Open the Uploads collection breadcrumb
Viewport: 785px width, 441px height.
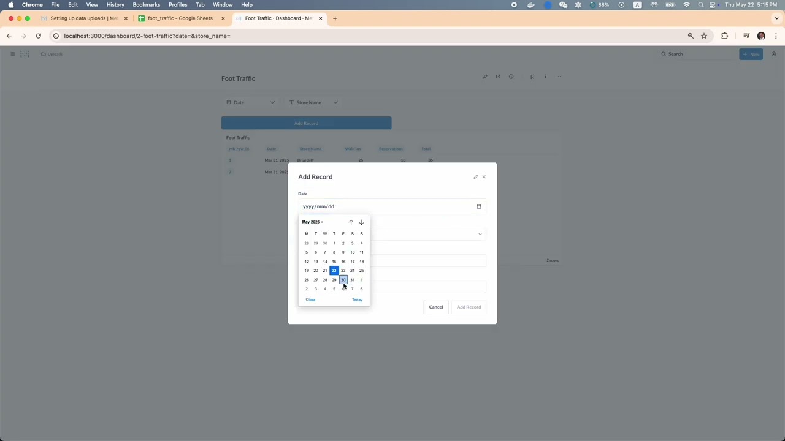click(52, 54)
